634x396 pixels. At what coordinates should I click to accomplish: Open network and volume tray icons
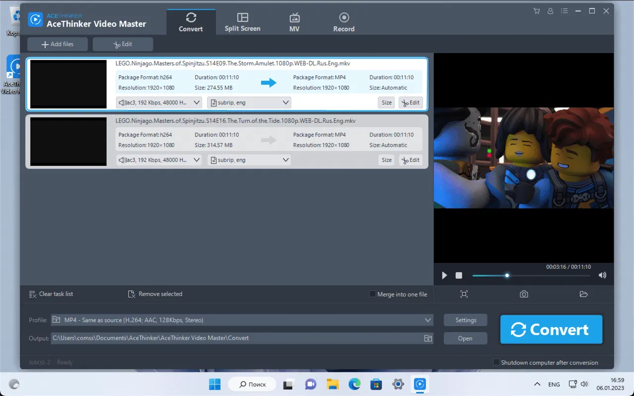[x=578, y=384]
